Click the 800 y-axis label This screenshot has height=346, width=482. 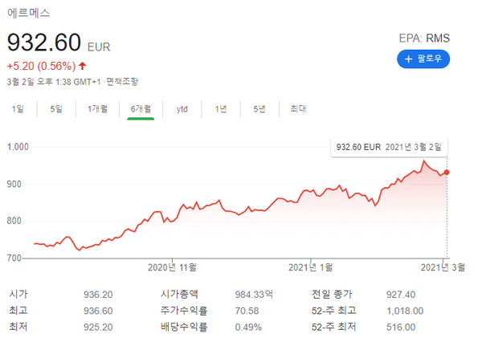(x=14, y=221)
